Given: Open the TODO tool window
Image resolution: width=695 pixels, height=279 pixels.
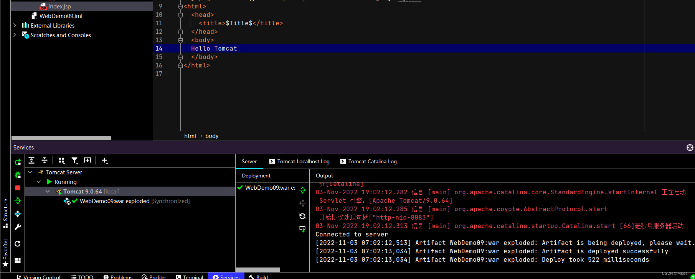Looking at the screenshot, I should coord(82,276).
